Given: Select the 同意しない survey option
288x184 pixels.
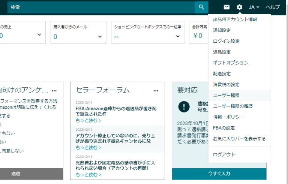Looking at the screenshot, I should (x=13, y=151).
